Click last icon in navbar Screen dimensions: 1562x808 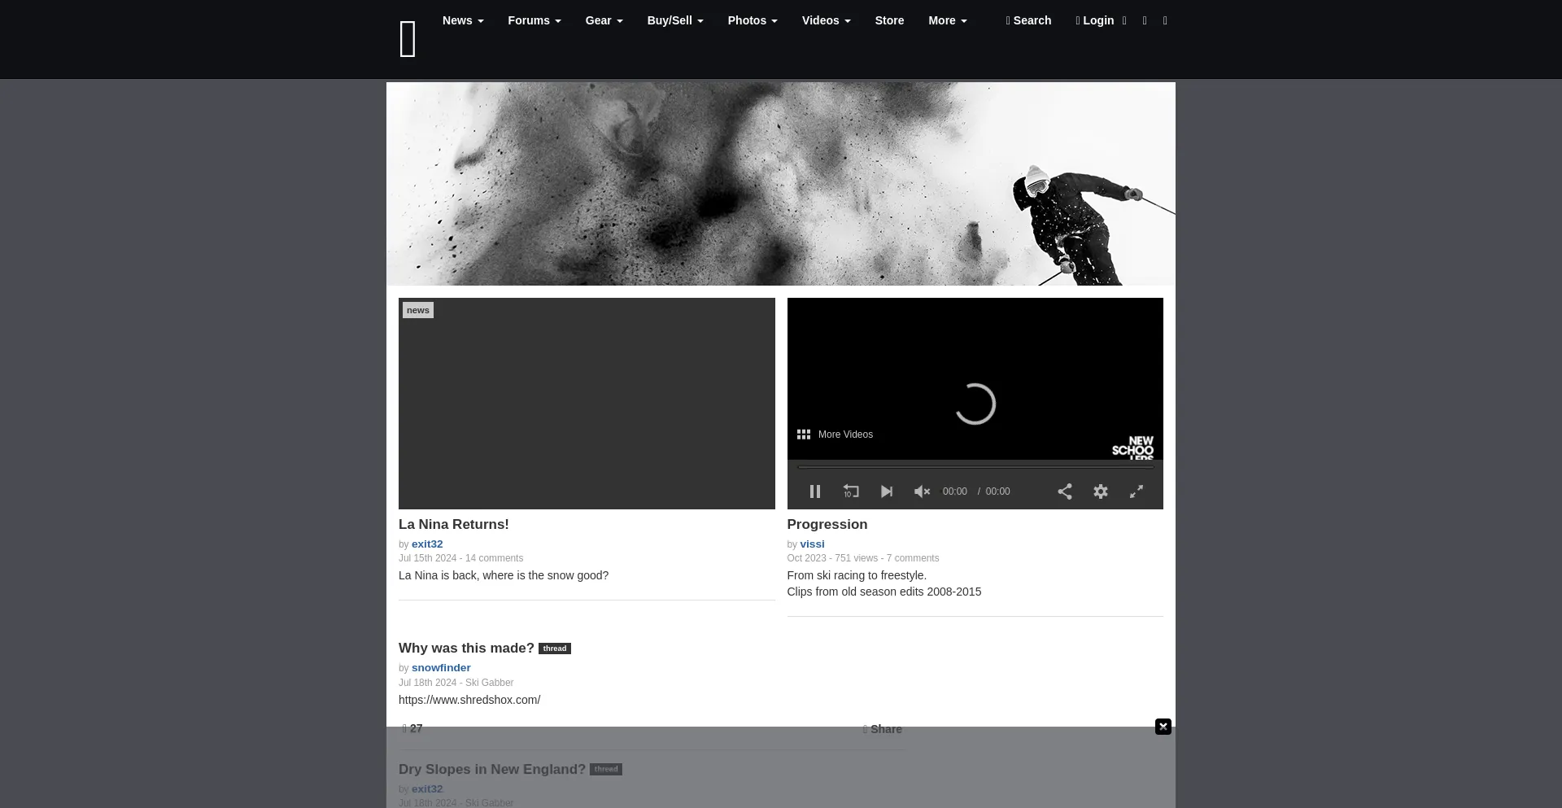(x=1165, y=20)
